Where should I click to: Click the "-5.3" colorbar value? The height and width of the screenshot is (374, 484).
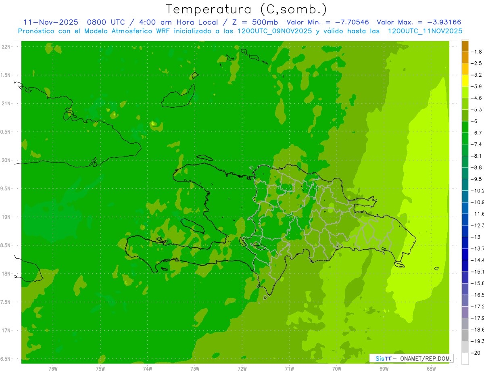(x=477, y=110)
